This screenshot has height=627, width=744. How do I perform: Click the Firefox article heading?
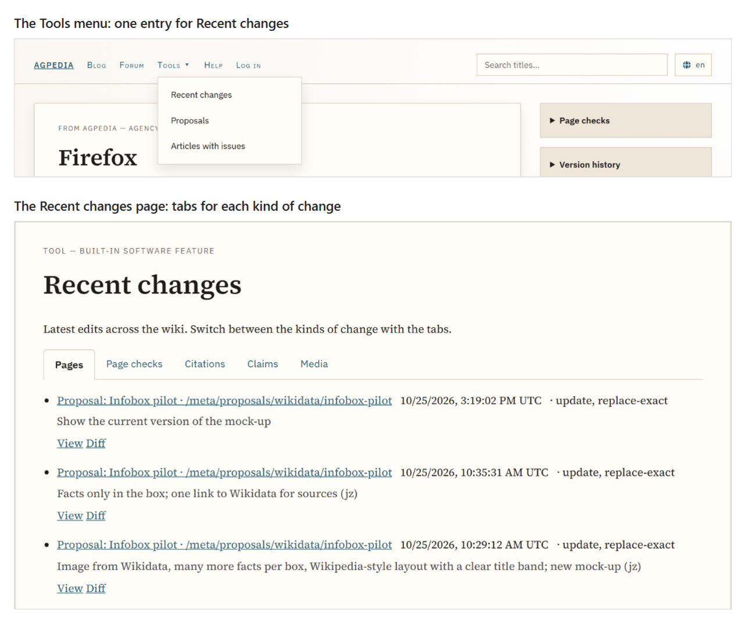click(98, 157)
